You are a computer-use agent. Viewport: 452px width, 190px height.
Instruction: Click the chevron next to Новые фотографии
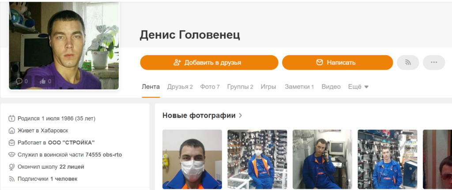coord(241,116)
